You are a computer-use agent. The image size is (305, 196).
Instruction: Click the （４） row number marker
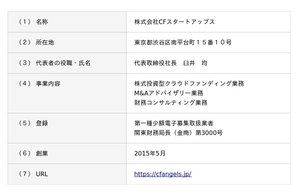(24, 84)
